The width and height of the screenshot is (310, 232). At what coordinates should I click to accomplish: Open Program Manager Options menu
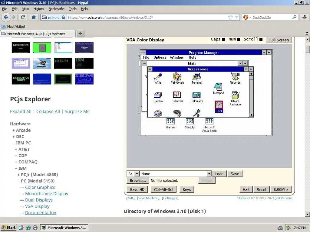[x=160, y=57]
